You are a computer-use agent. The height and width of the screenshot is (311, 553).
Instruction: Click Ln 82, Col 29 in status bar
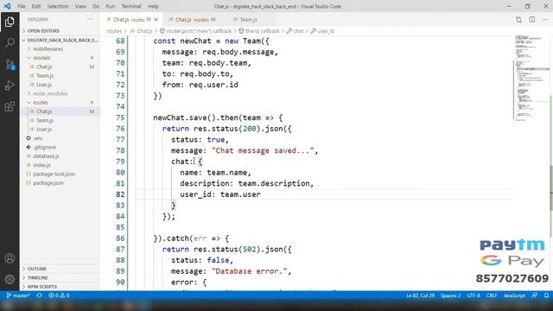(421, 295)
